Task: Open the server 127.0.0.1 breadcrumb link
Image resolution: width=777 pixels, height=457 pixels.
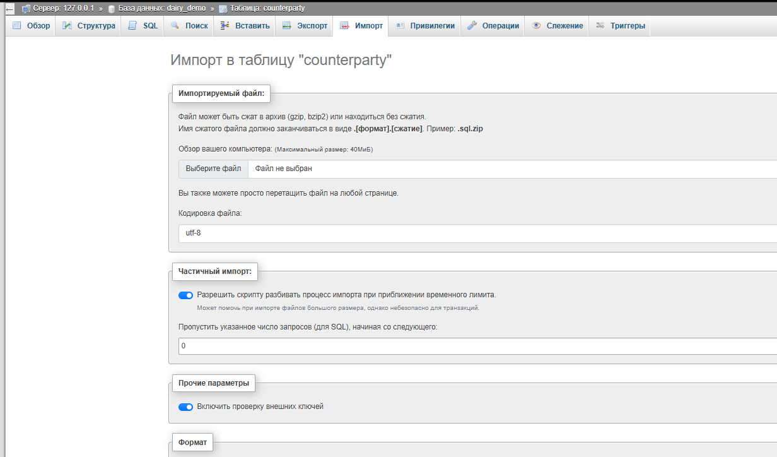Action: (62, 8)
